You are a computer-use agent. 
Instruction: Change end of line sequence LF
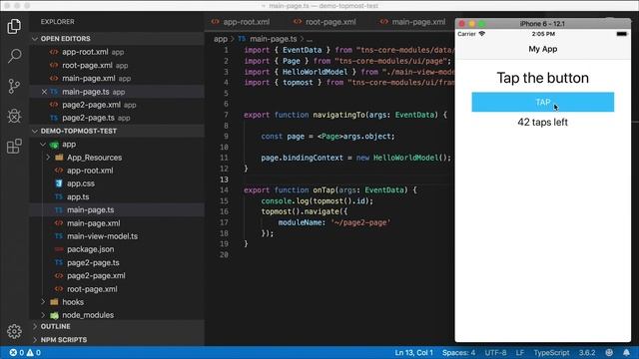pyautogui.click(x=519, y=352)
